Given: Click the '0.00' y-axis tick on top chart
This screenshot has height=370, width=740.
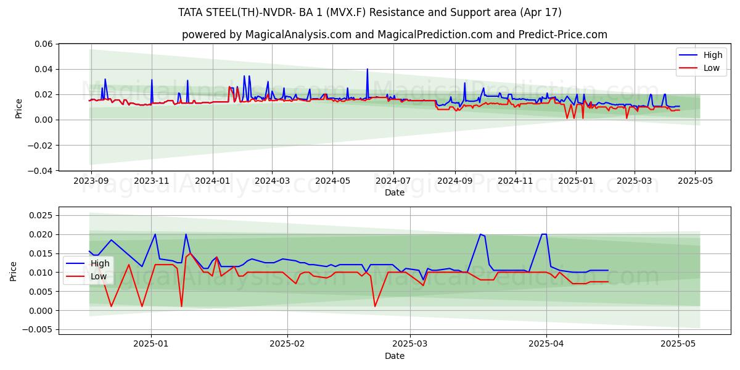Looking at the screenshot, I should tap(44, 120).
